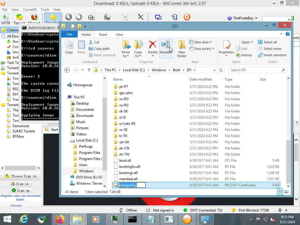Click BitComet delete X toolbar icon
This screenshot has height=225, width=300.
[141, 17]
